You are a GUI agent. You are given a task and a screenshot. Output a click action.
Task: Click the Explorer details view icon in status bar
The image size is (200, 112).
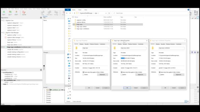(x=186, y=101)
